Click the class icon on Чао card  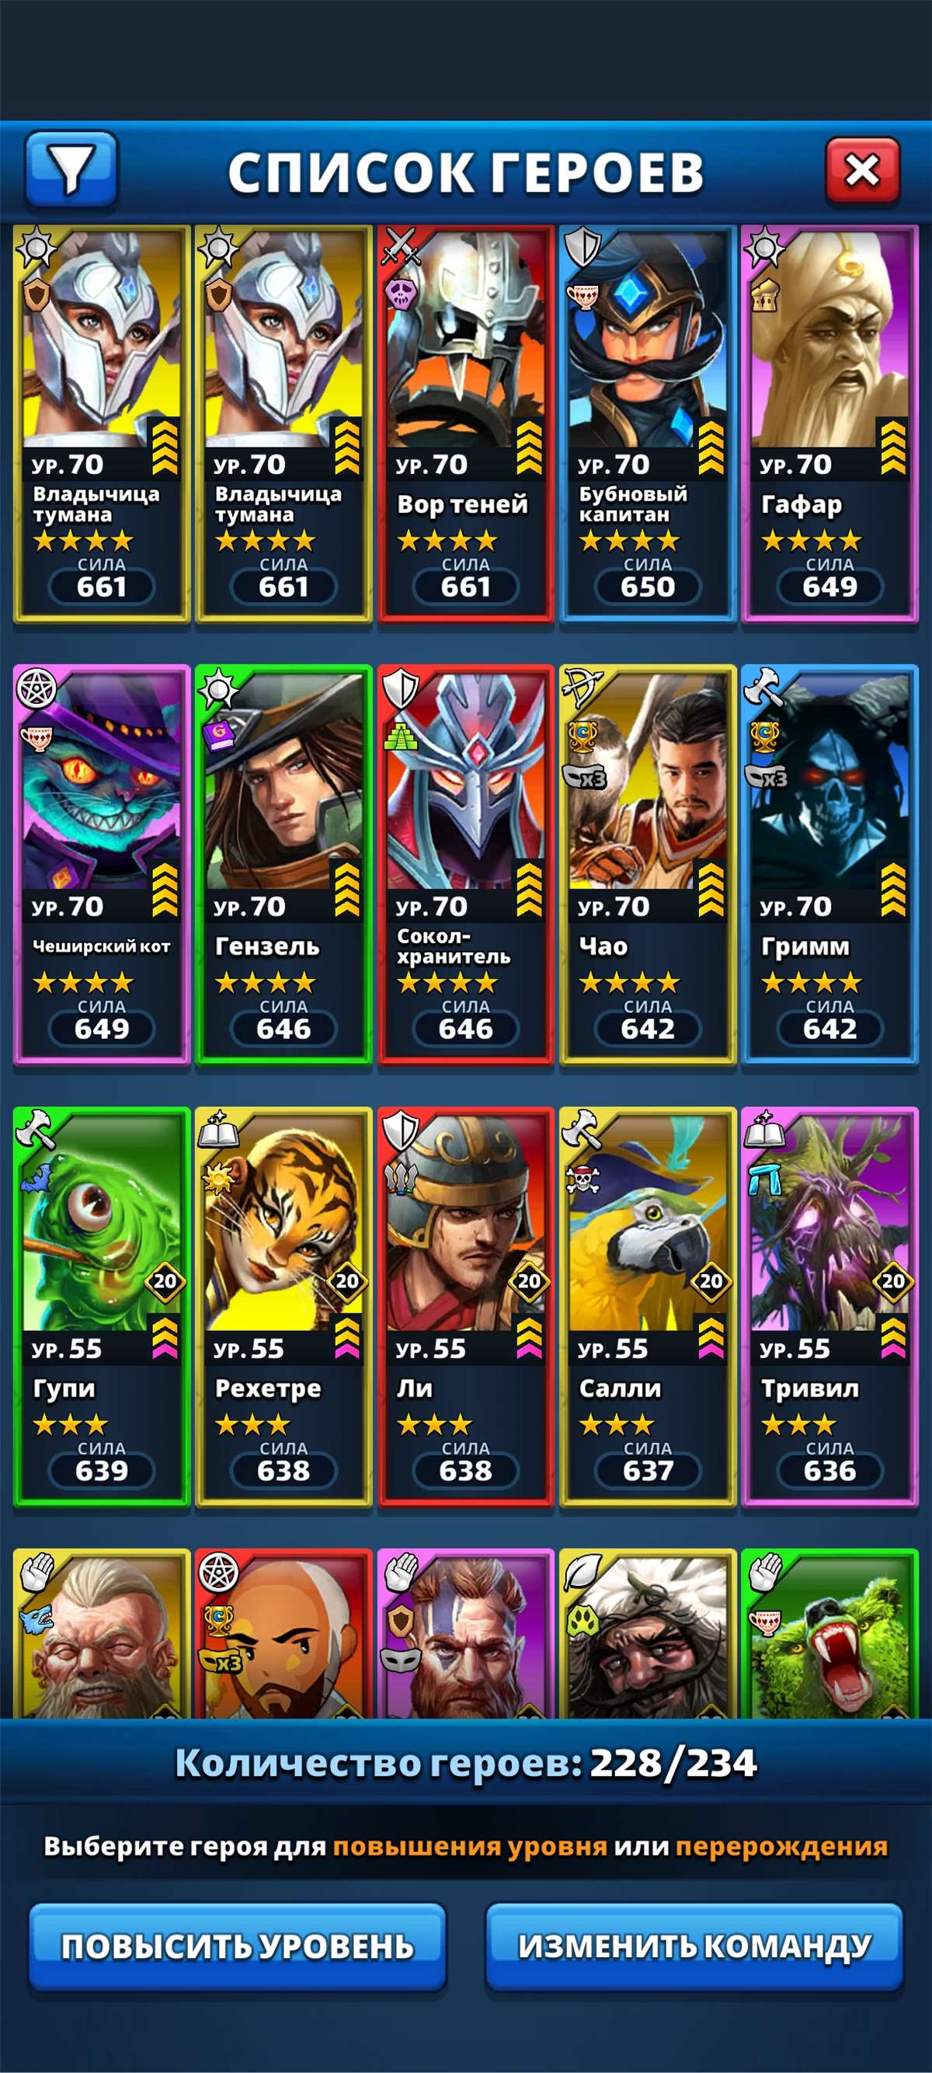click(582, 687)
